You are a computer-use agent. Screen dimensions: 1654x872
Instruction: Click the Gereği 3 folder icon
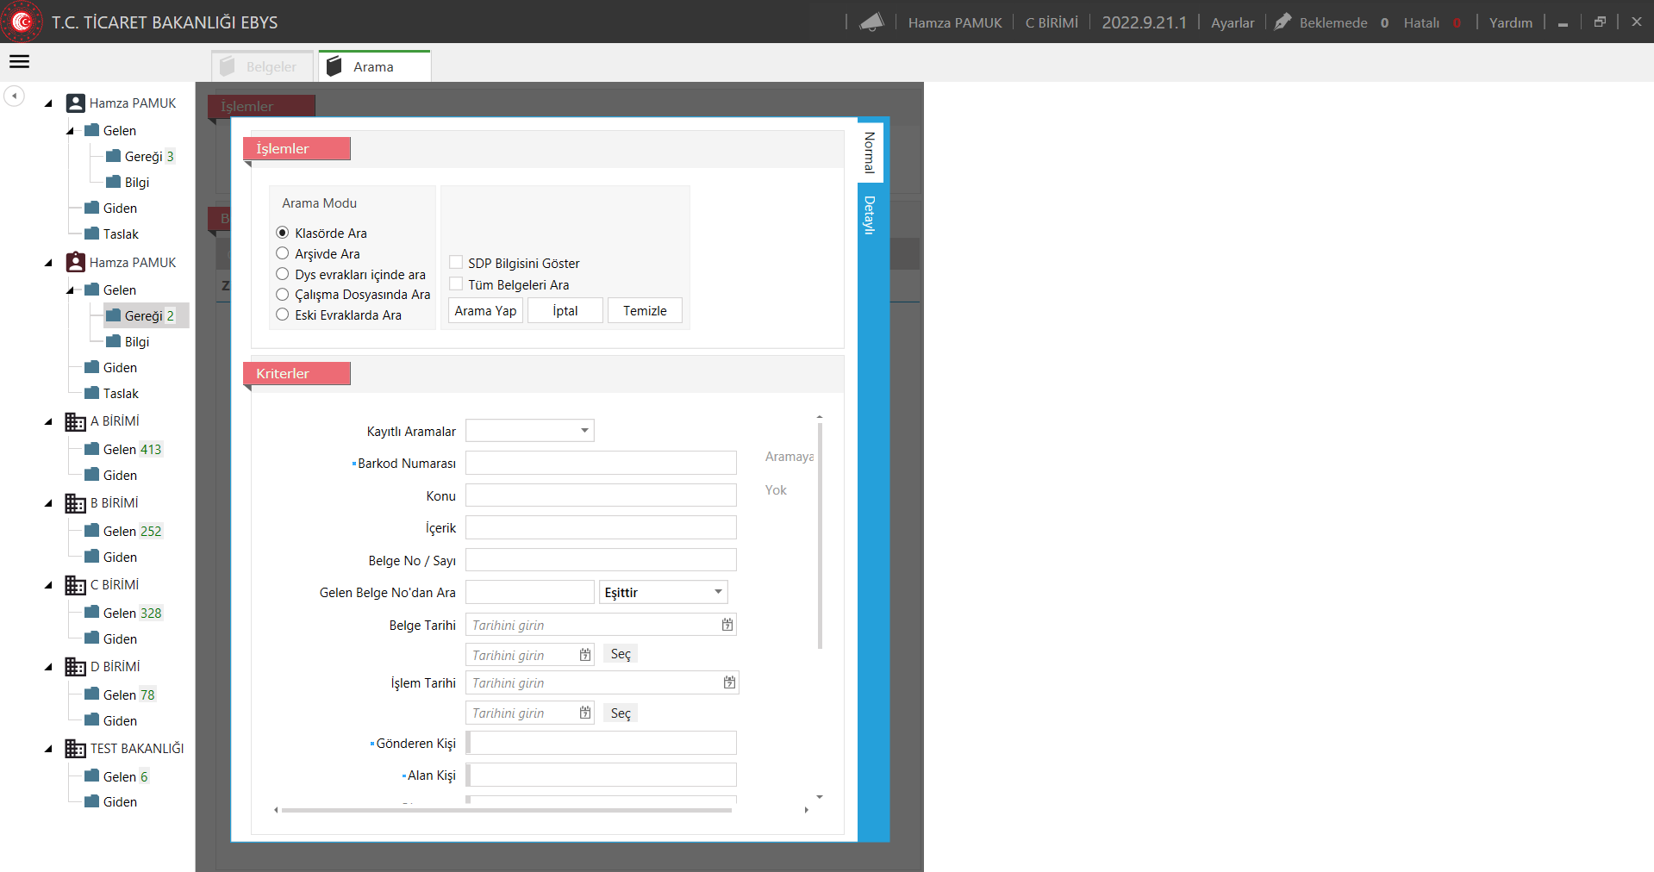[113, 156]
